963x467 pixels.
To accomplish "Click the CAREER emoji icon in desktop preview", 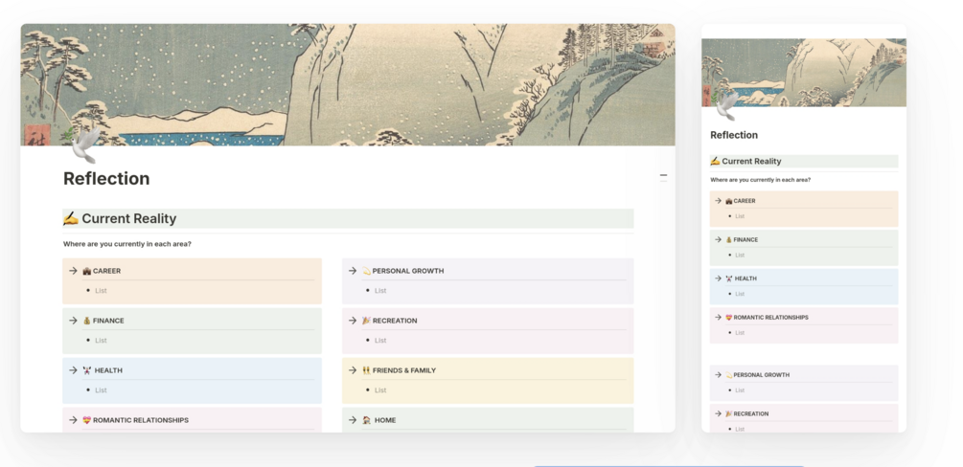I will pyautogui.click(x=86, y=271).
